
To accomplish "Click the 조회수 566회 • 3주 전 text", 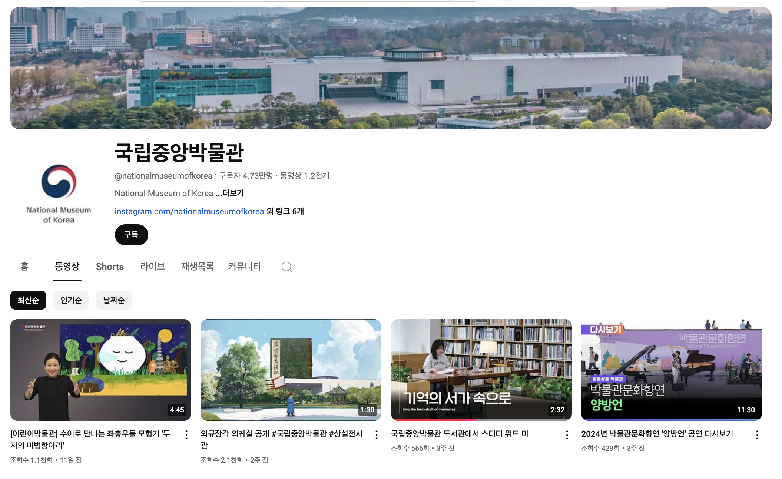I will [423, 448].
